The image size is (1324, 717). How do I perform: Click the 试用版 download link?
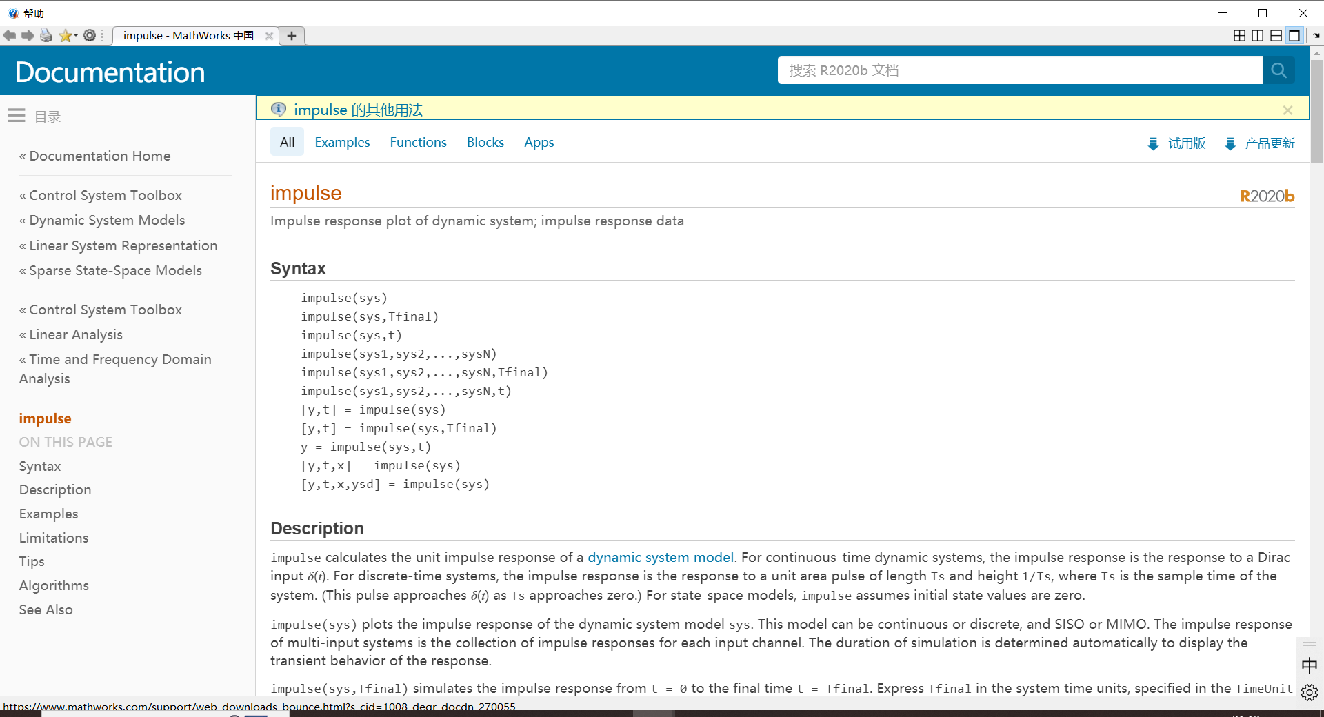tap(1187, 143)
